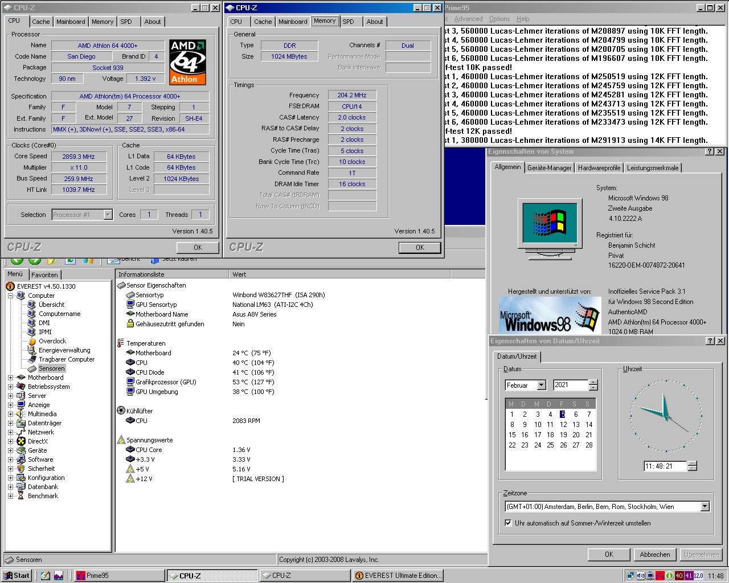Viewport: 729px width, 583px height.
Task: Open Energieverwaltung in the tree
Action: pyautogui.click(x=59, y=350)
